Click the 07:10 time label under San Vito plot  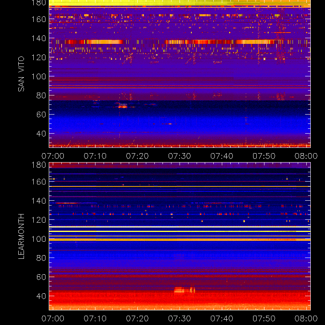[x=95, y=156]
